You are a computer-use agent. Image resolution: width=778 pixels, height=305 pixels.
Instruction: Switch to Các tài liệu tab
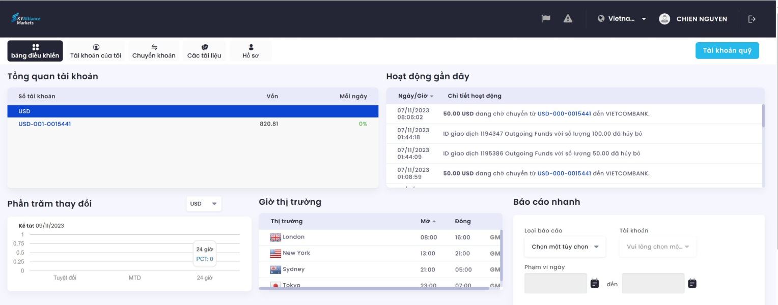pyautogui.click(x=204, y=51)
